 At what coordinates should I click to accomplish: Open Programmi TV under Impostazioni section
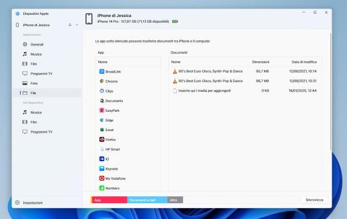[x=47, y=74]
